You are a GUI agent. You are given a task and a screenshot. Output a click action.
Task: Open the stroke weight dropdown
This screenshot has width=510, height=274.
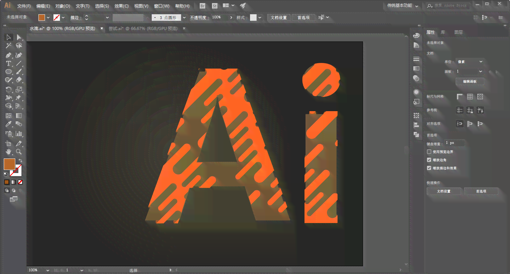point(107,17)
